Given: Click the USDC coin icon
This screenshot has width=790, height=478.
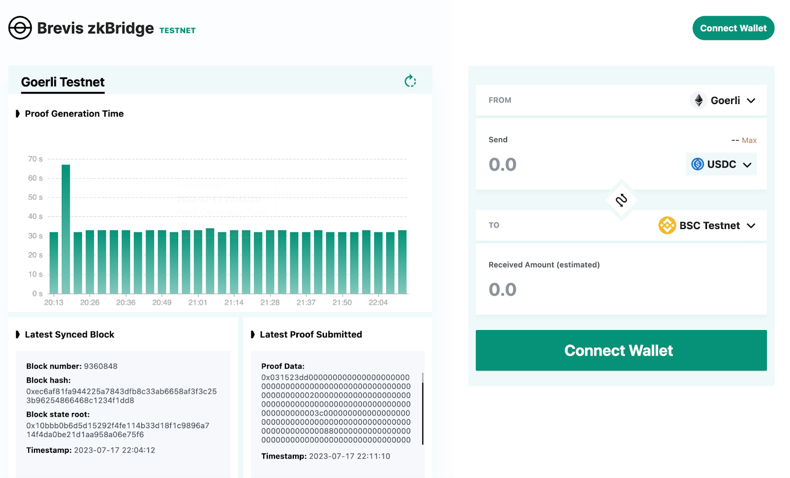Looking at the screenshot, I should [x=697, y=164].
